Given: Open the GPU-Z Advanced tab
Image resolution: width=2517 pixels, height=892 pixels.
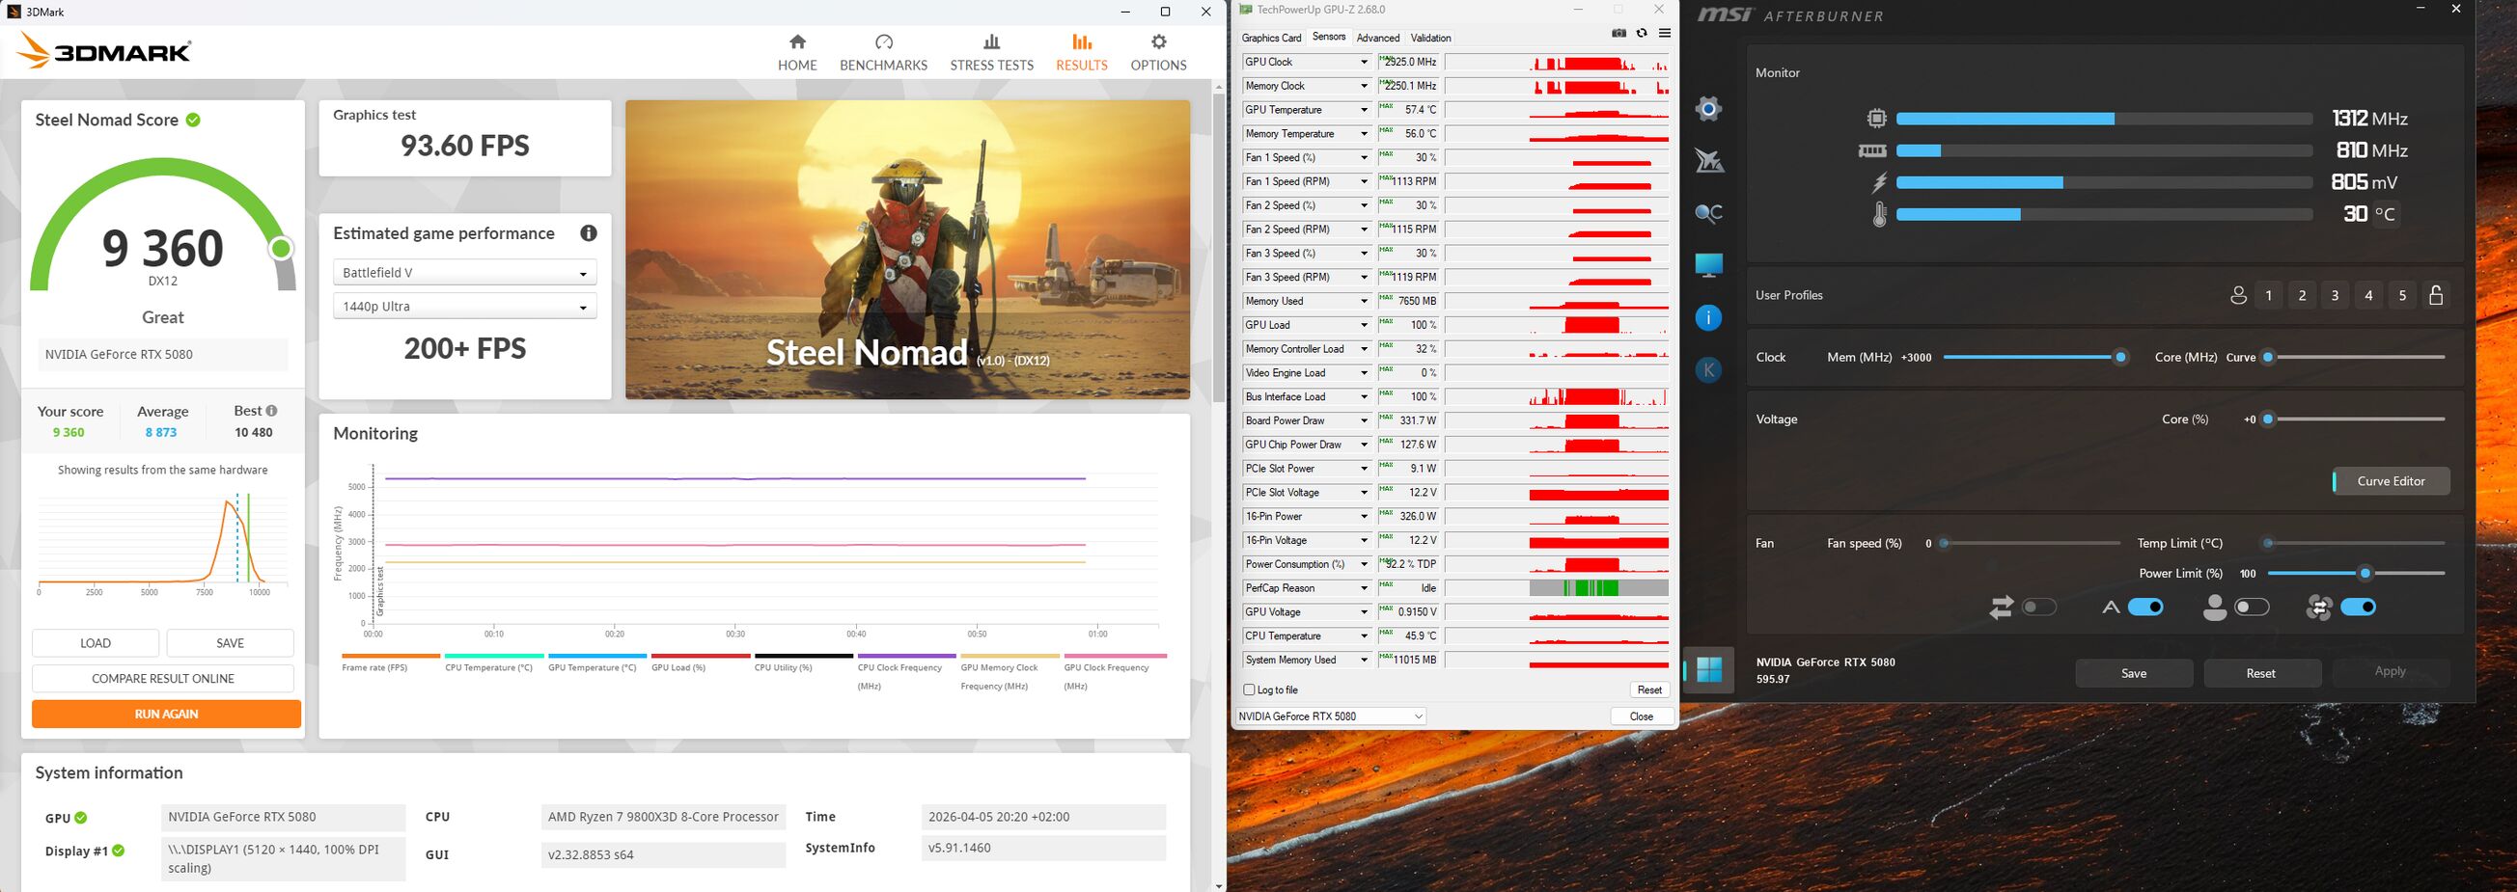Looking at the screenshot, I should pyautogui.click(x=1378, y=38).
